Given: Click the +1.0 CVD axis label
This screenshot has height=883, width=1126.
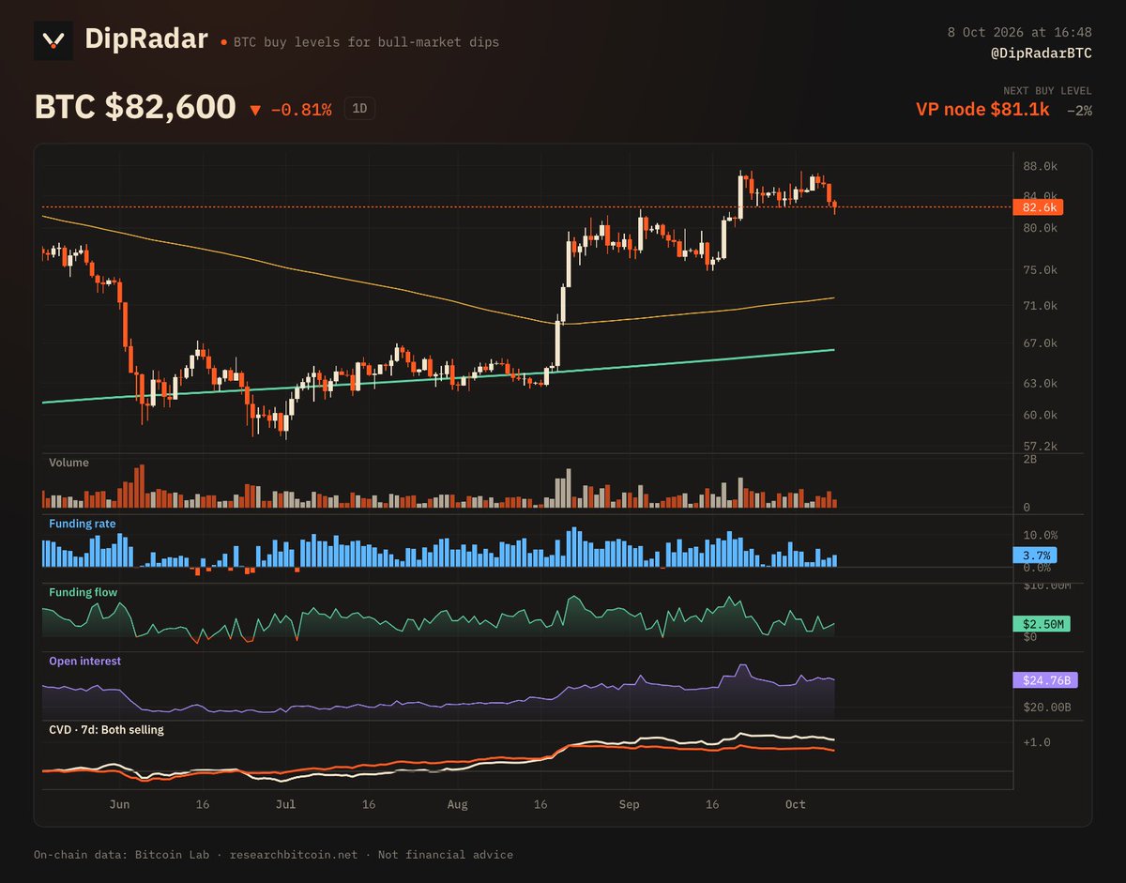Looking at the screenshot, I should coord(1036,742).
